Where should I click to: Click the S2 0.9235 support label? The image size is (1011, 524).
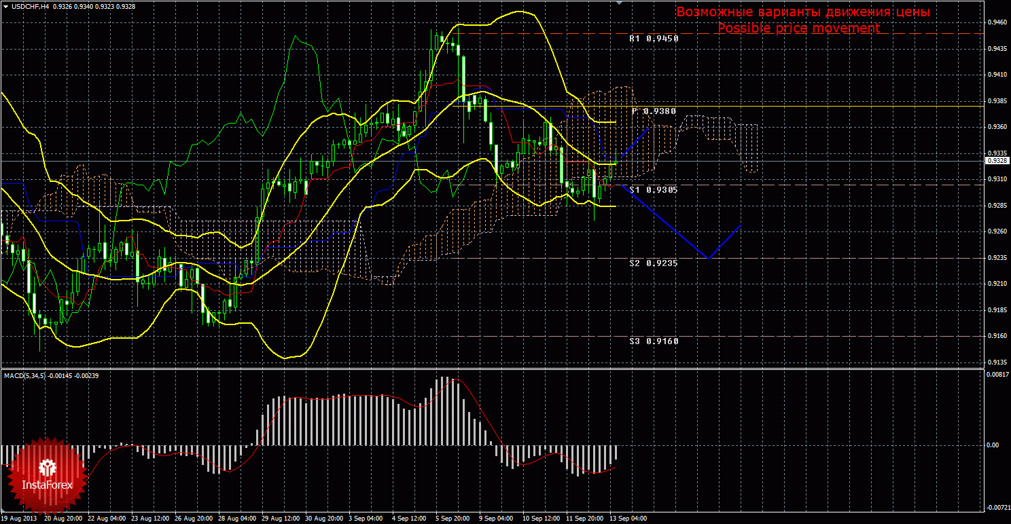[x=654, y=263]
